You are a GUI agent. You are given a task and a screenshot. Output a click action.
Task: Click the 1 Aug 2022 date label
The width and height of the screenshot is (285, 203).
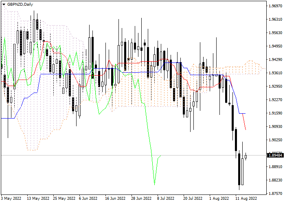point(219,199)
